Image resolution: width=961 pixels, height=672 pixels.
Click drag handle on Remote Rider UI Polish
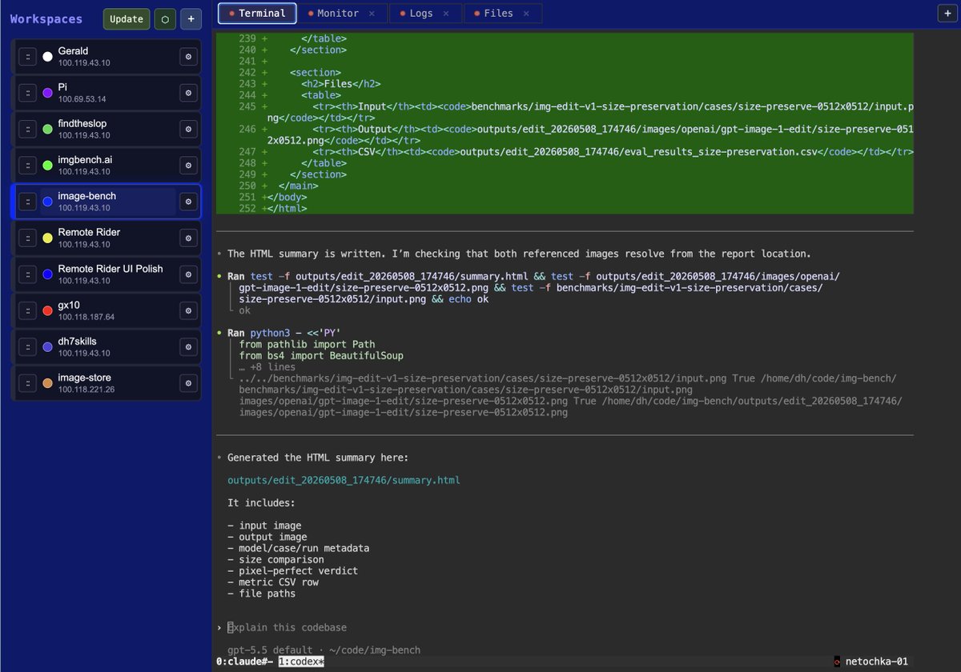click(x=27, y=274)
